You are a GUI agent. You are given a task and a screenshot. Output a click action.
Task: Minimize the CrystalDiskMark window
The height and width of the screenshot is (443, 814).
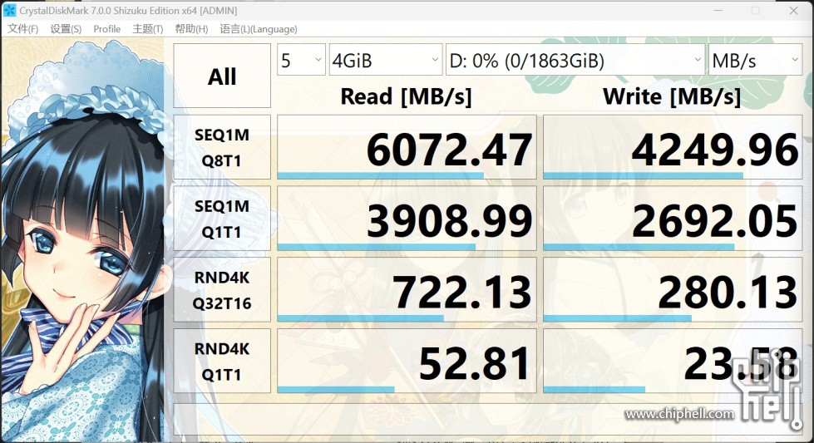coord(718,10)
